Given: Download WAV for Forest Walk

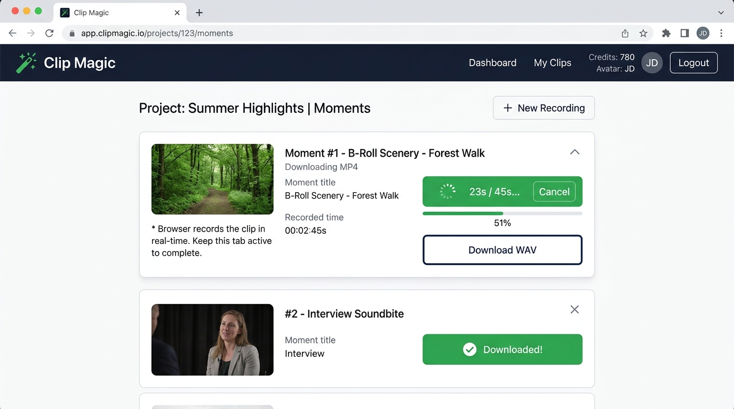Looking at the screenshot, I should [x=502, y=250].
